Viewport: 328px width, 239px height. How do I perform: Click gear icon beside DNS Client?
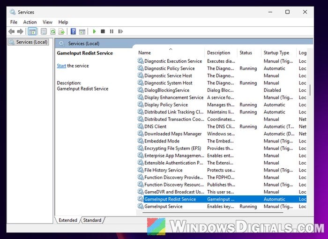(x=141, y=126)
